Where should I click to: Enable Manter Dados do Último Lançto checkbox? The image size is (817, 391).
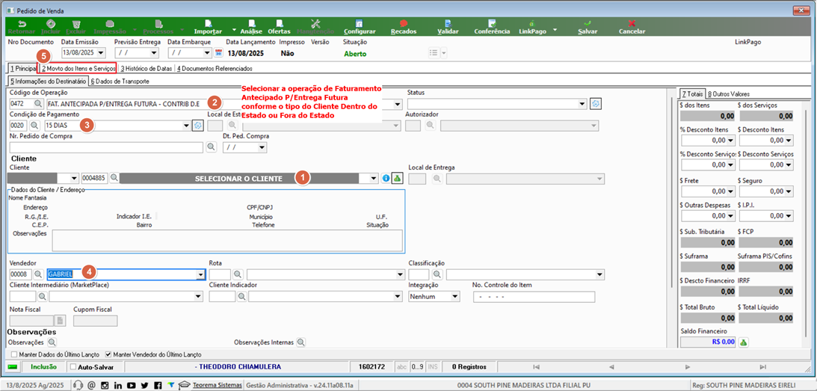pyautogui.click(x=13, y=354)
